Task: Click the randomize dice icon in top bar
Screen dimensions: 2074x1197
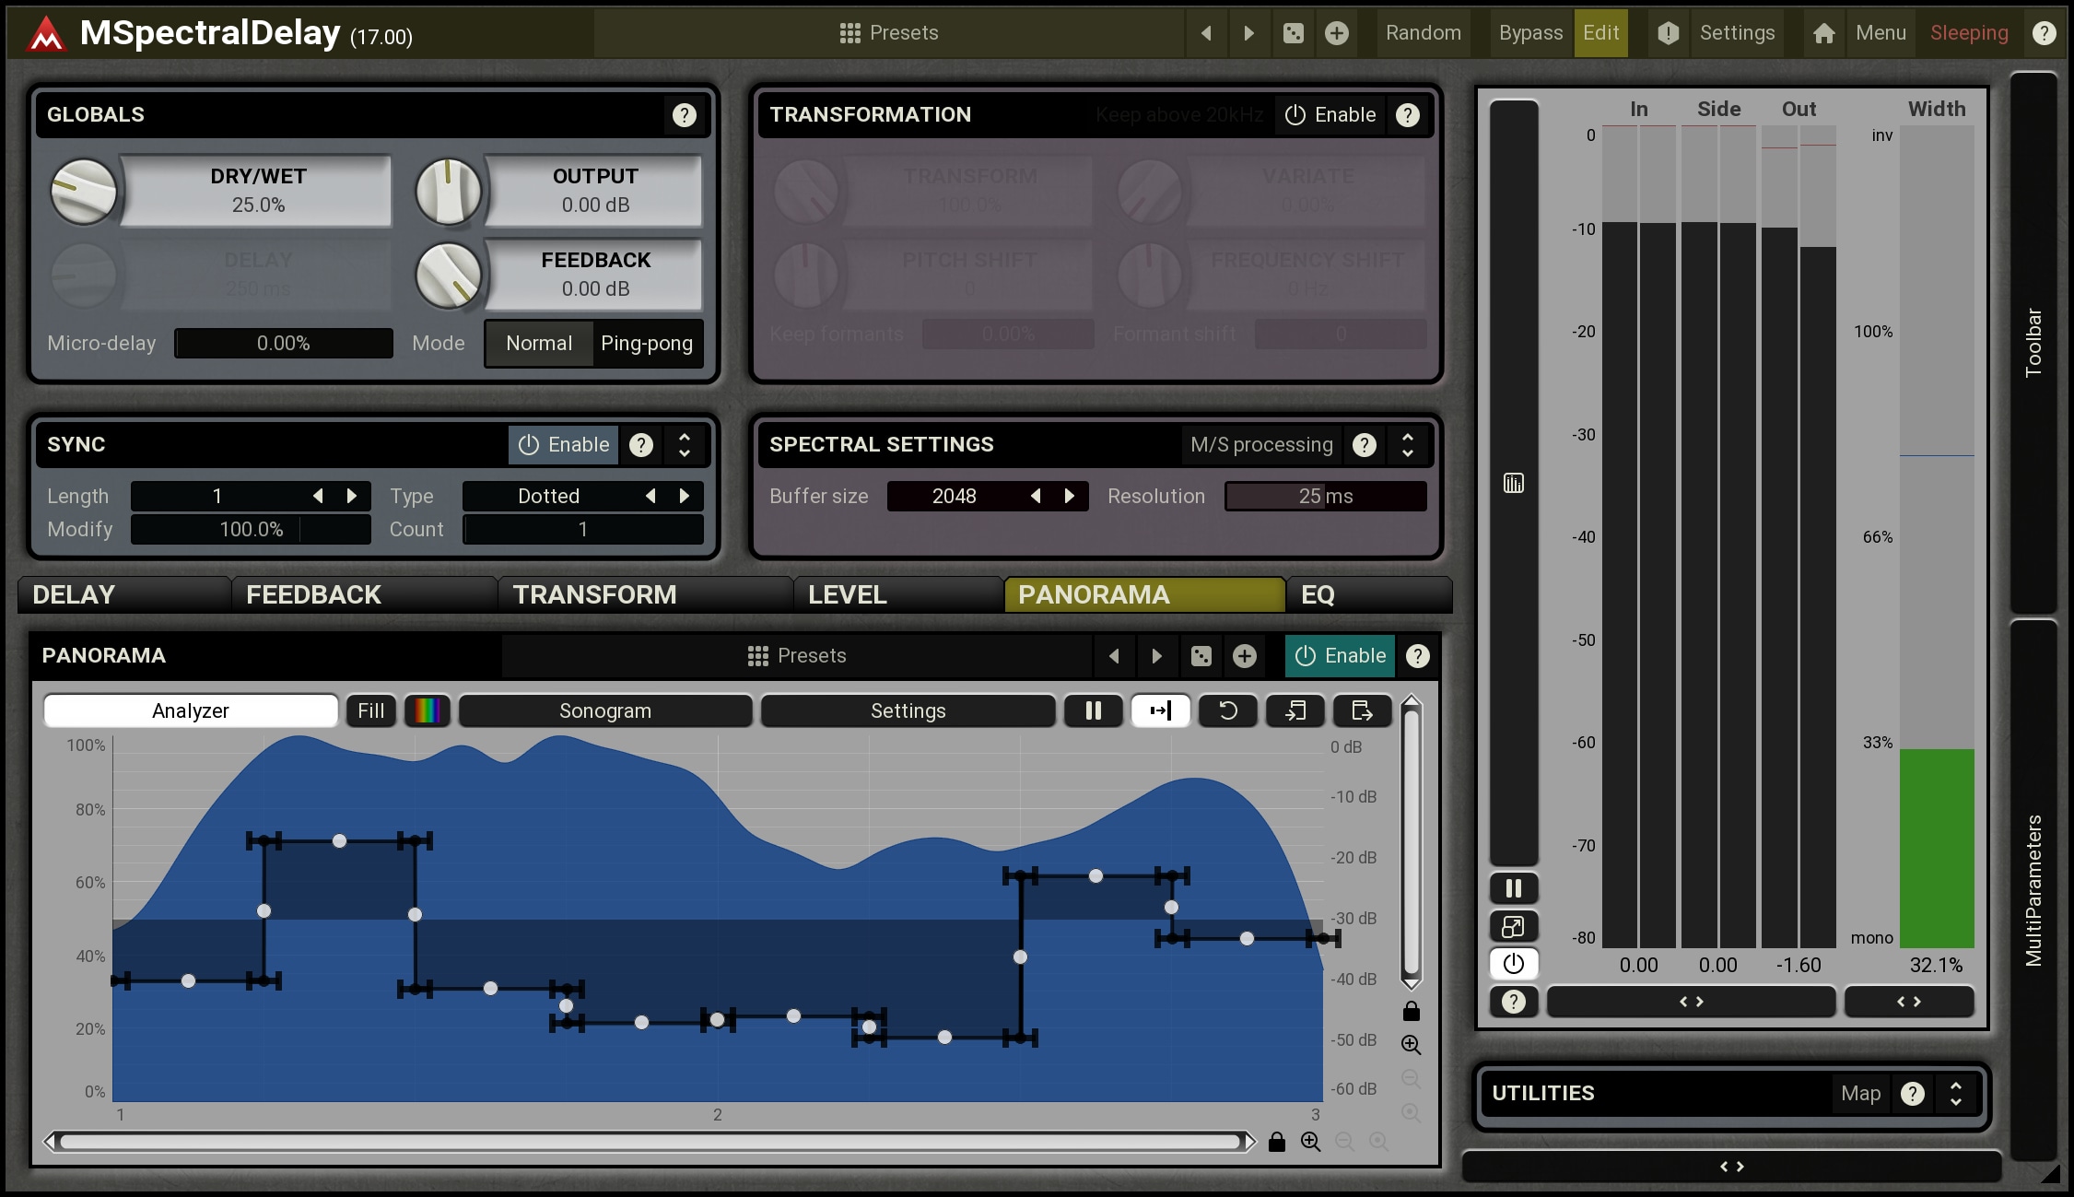Action: [x=1294, y=33]
